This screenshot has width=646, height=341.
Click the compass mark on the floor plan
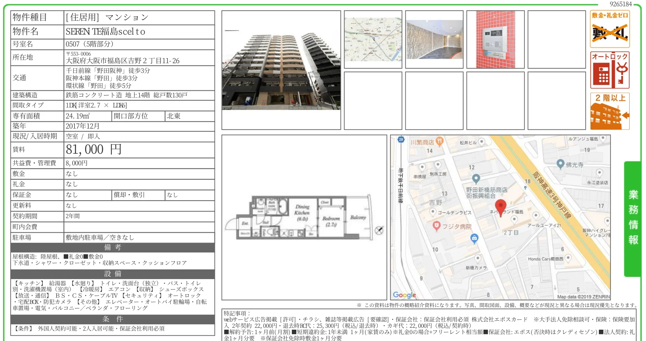[x=378, y=230]
